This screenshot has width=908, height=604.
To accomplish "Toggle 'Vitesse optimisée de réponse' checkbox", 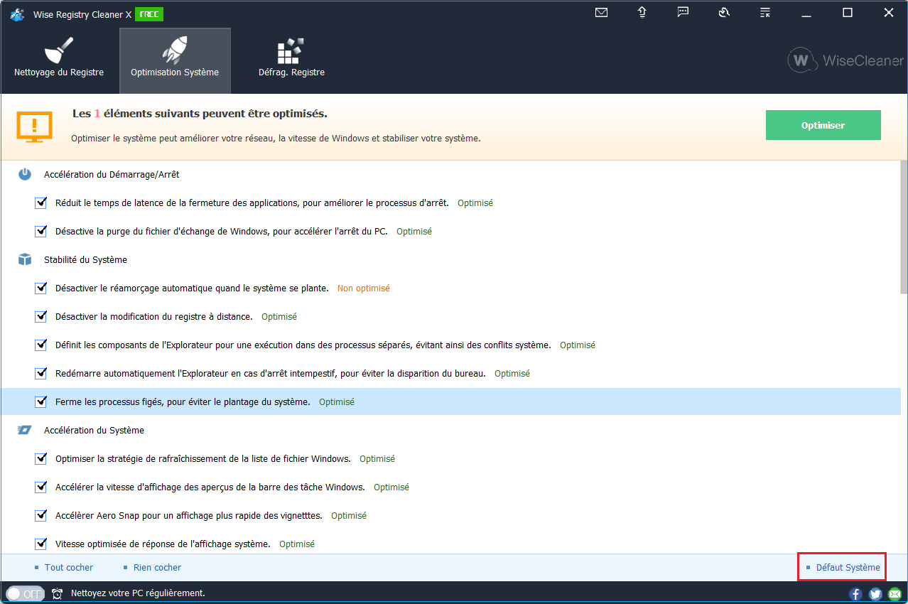I will point(40,544).
